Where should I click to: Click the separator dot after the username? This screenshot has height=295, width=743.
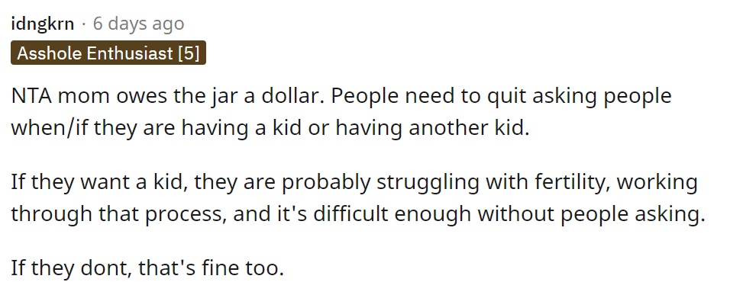click(84, 24)
